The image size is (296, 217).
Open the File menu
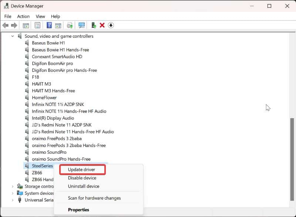pos(8,16)
